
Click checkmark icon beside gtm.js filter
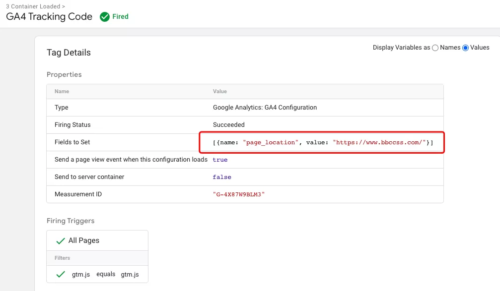point(60,274)
